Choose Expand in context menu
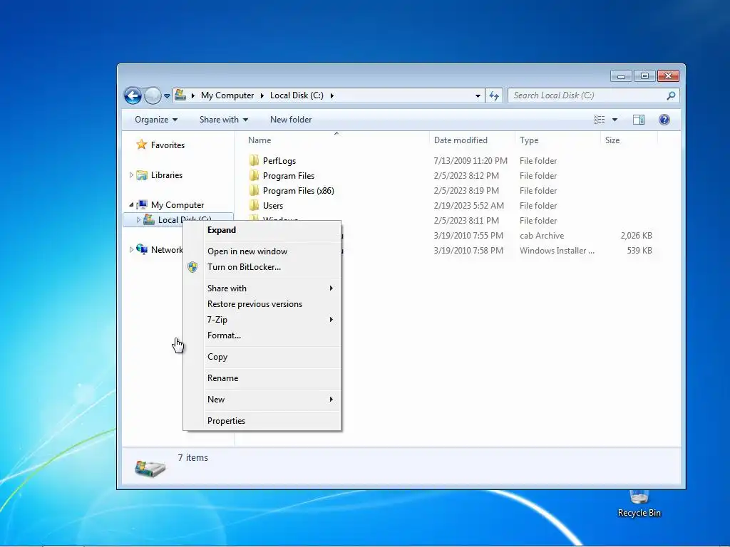This screenshot has height=547, width=730. coord(262,230)
